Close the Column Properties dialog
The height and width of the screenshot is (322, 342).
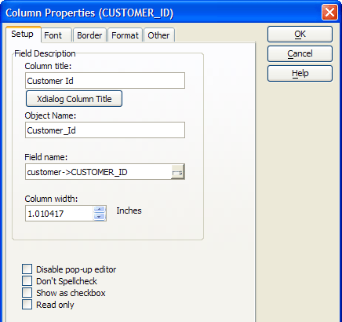click(x=329, y=13)
